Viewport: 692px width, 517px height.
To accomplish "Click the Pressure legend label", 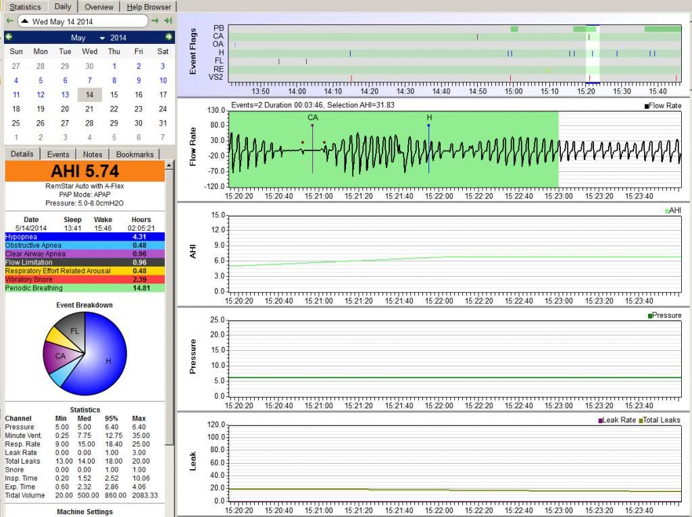I will [x=666, y=316].
